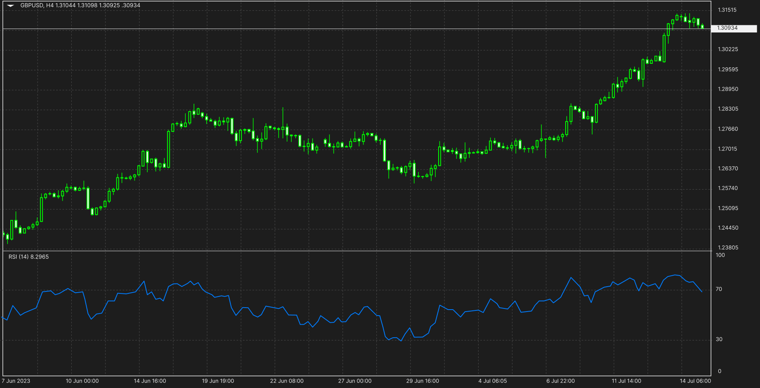Viewport: 760px width, 388px height.
Task: Click the RSI 70 overbought level label
Action: pos(719,289)
